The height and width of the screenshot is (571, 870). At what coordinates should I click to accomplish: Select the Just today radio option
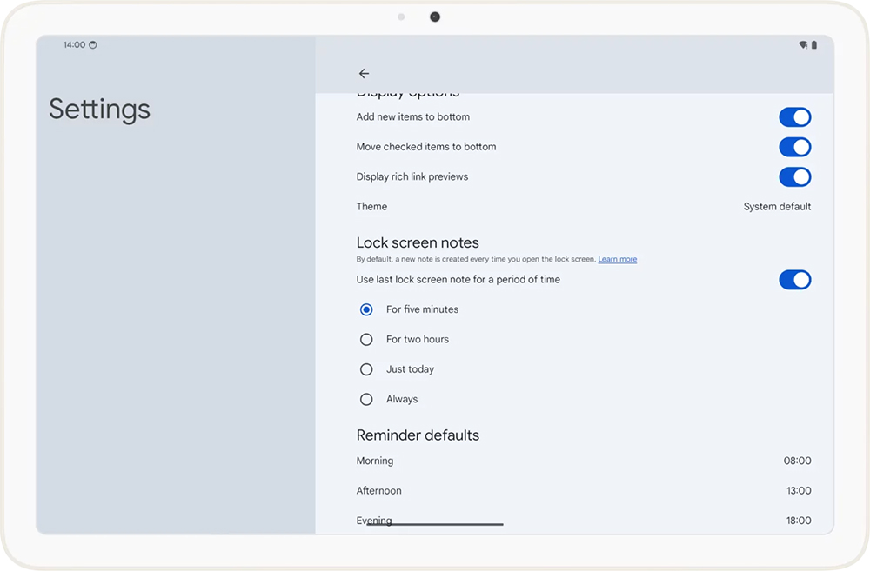click(366, 369)
